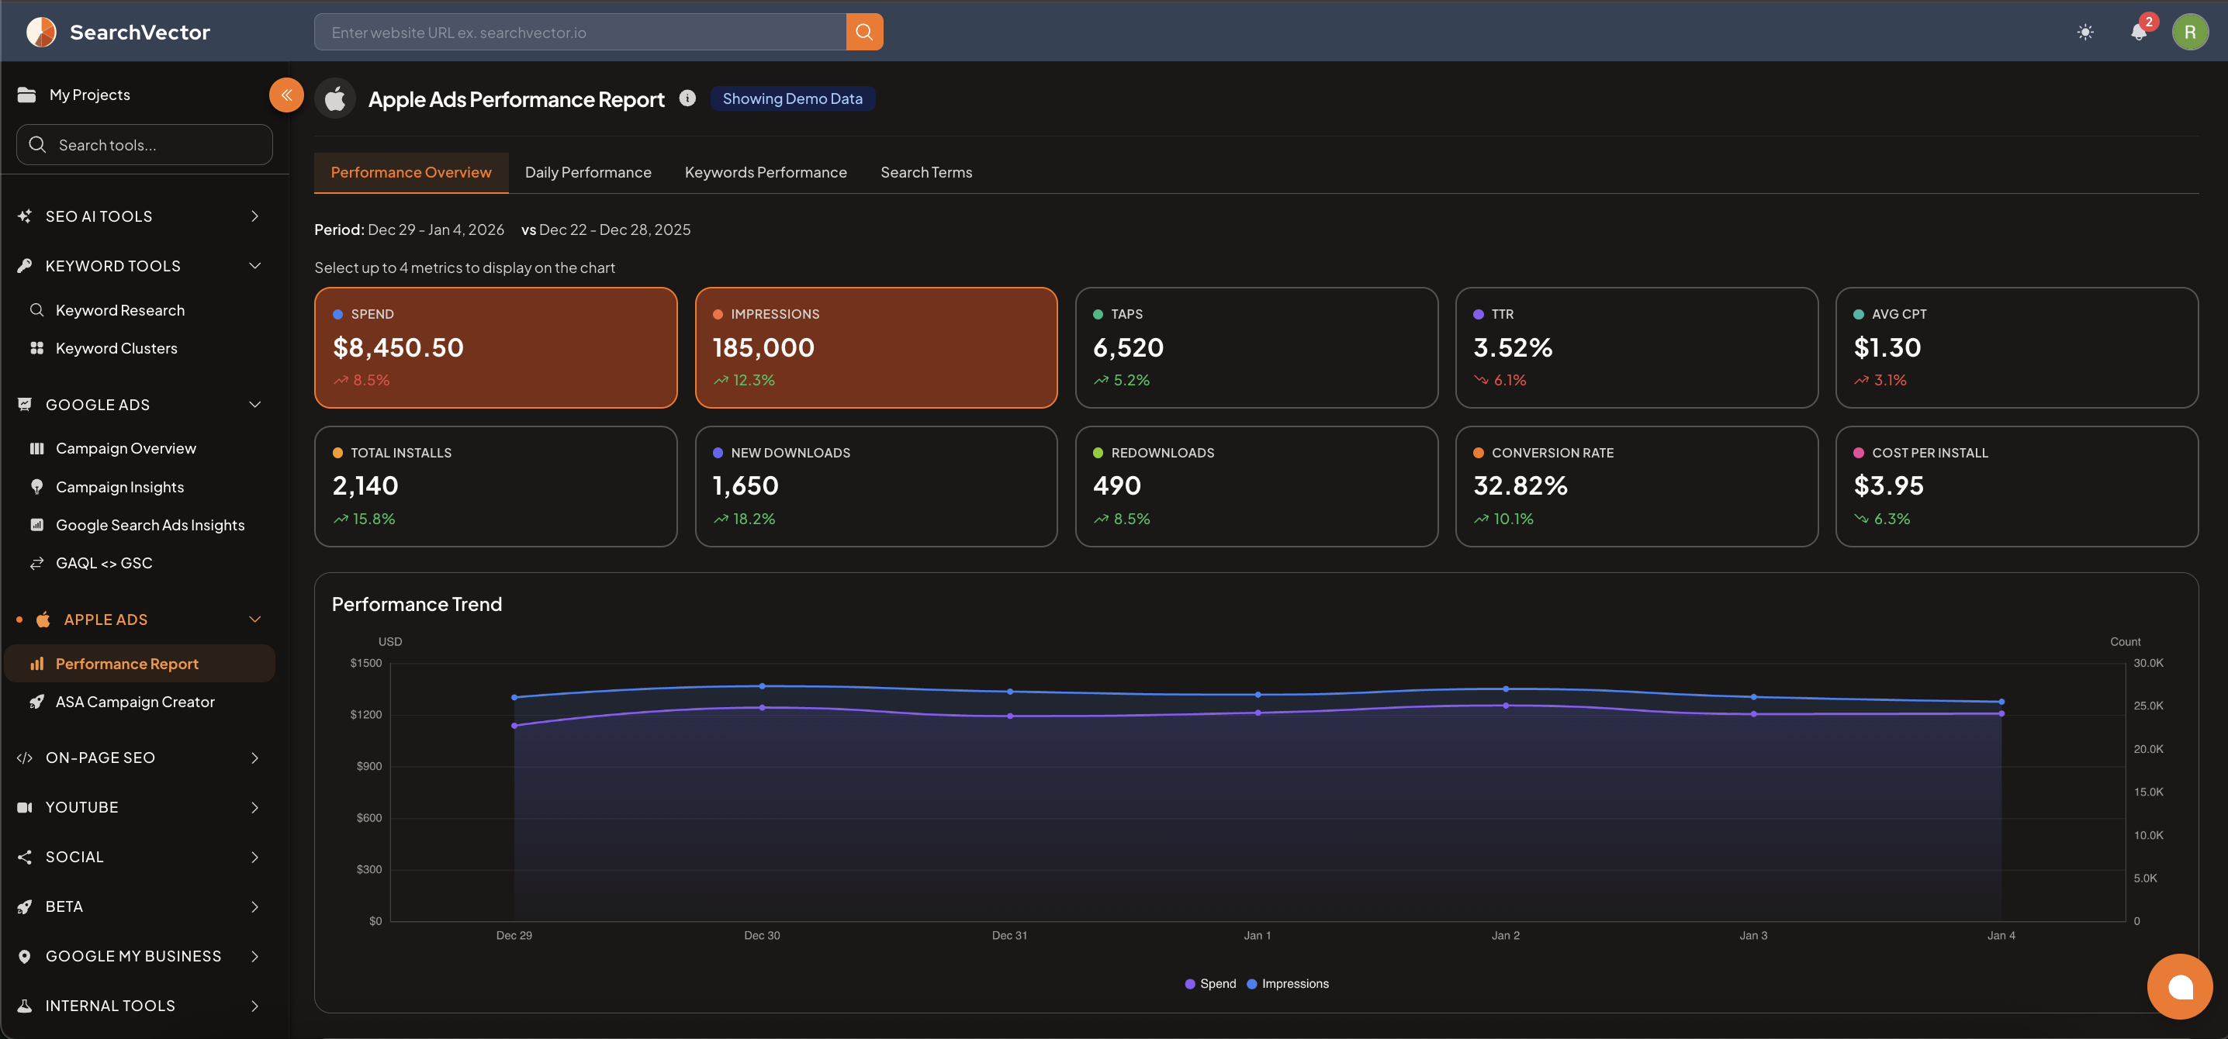Click the Showing Demo Data badge
The width and height of the screenshot is (2228, 1039).
pos(792,98)
